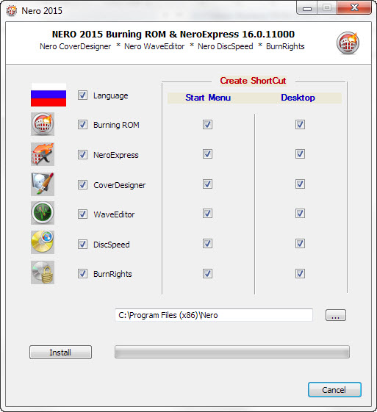The height and width of the screenshot is (412, 377).
Task: Click the BurnRights padlock disc icon
Action: coord(43,272)
